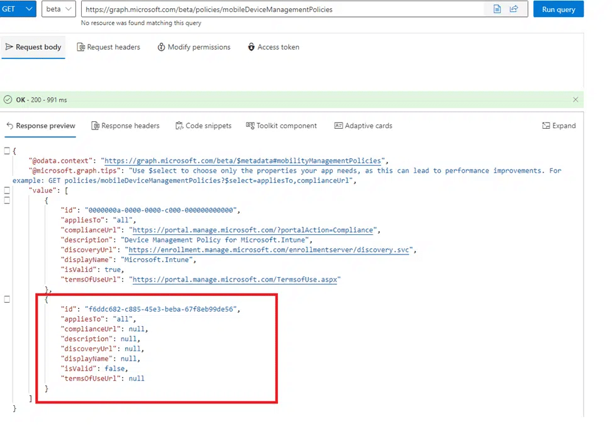Open the GET method dropdown

point(18,9)
